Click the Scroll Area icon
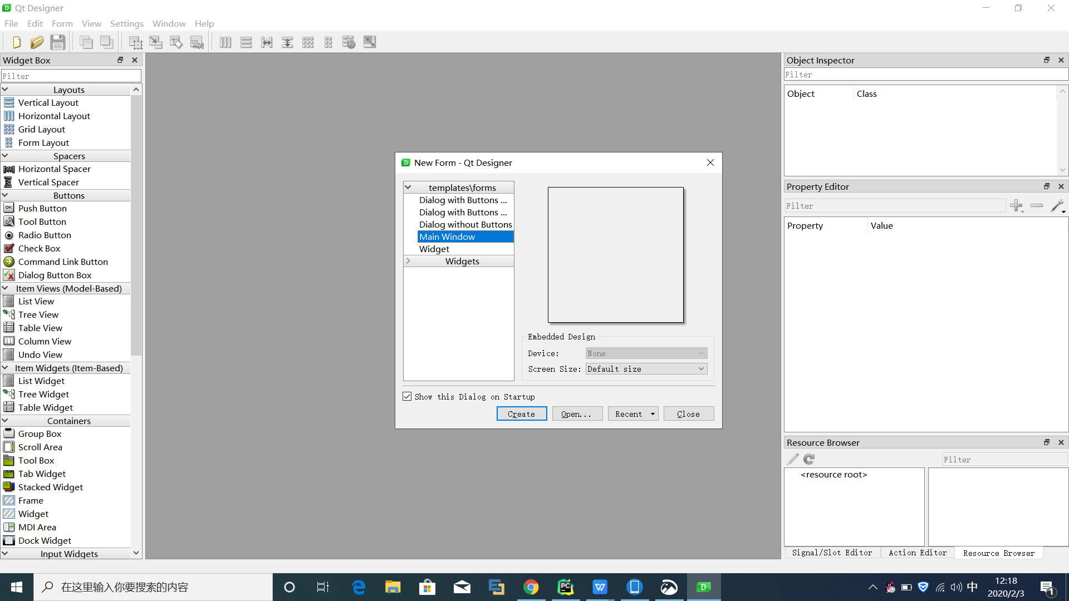 [x=9, y=447]
